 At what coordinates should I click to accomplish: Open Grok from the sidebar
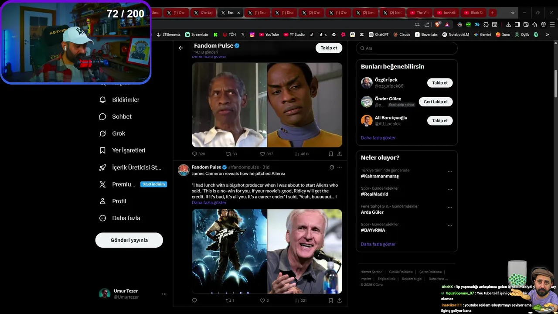pos(112,133)
